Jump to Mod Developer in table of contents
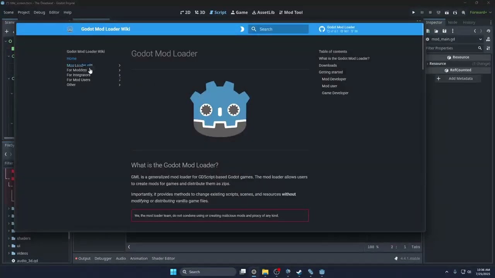Screen dimensions: 495x278 click(x=334, y=79)
